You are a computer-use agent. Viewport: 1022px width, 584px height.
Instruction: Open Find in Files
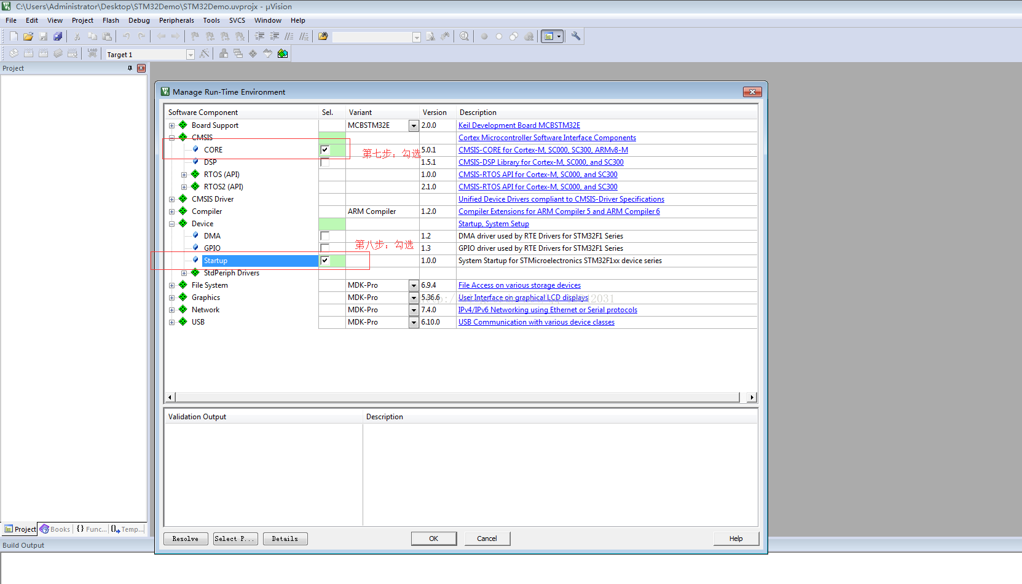point(323,36)
